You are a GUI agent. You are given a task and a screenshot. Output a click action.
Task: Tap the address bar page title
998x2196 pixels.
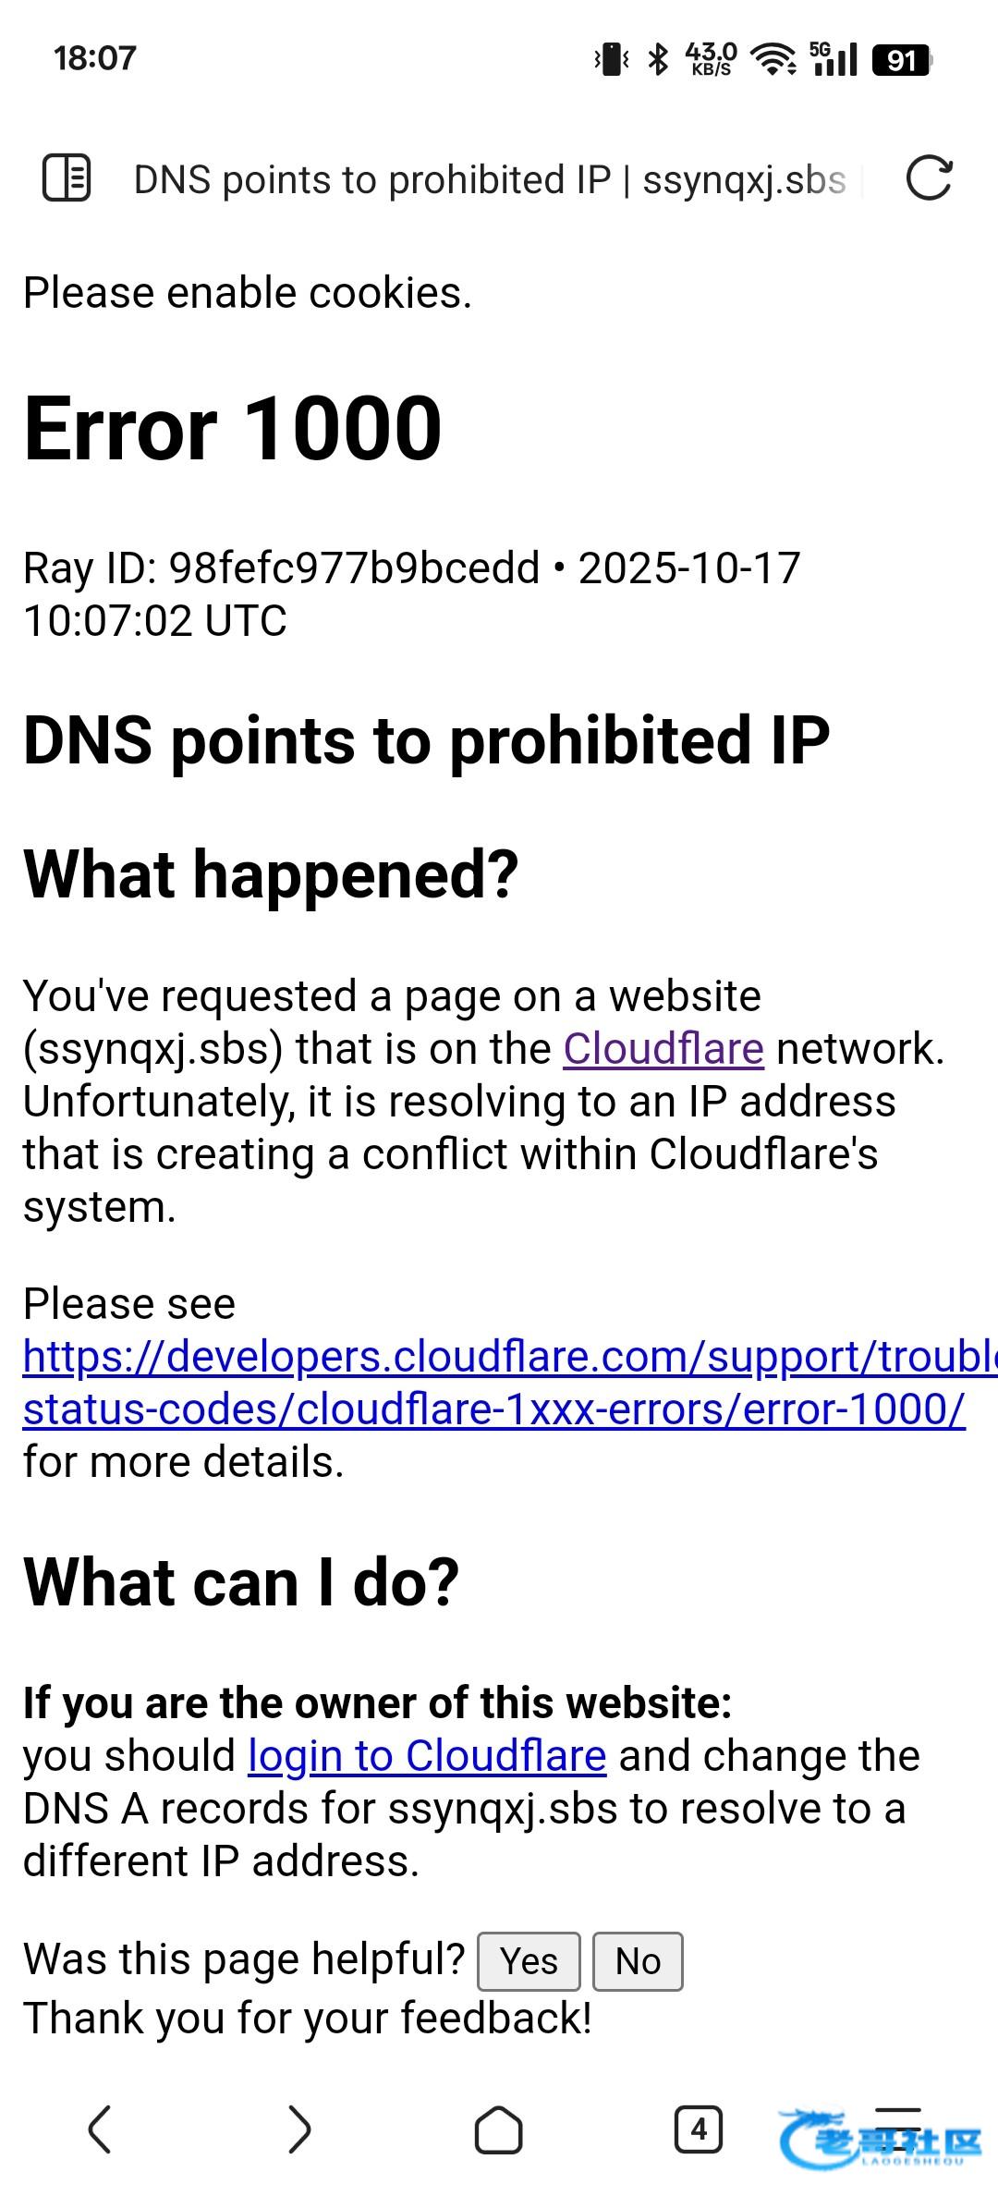[x=490, y=179]
